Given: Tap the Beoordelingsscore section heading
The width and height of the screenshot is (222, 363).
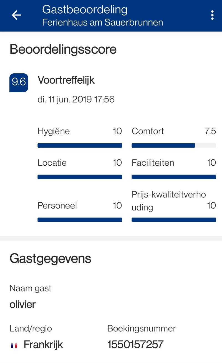Looking at the screenshot, I should pyautogui.click(x=63, y=49).
